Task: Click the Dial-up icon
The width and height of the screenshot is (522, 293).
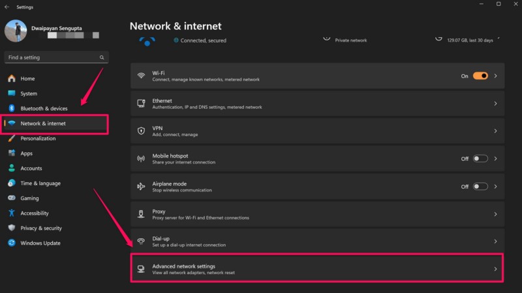Action: (x=141, y=241)
